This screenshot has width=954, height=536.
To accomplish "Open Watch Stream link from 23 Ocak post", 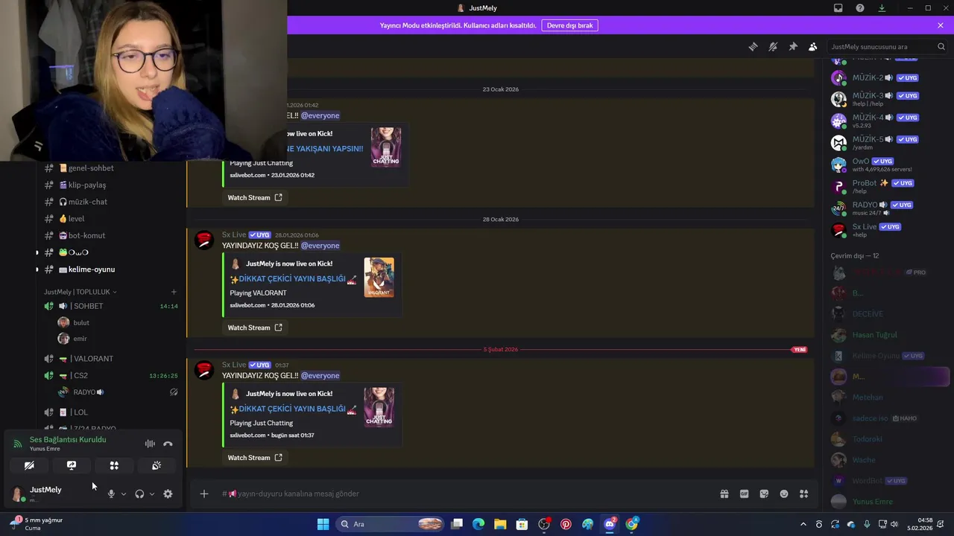I will [x=255, y=197].
